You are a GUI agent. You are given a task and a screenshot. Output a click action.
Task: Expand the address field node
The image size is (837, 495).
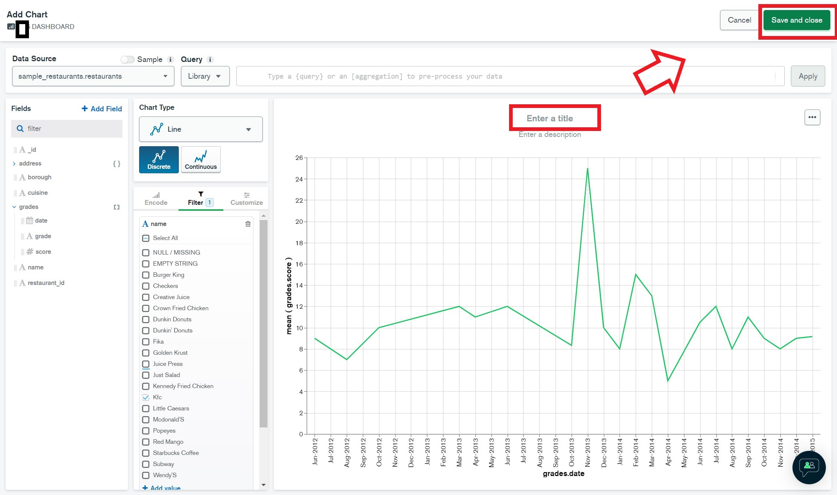(14, 164)
